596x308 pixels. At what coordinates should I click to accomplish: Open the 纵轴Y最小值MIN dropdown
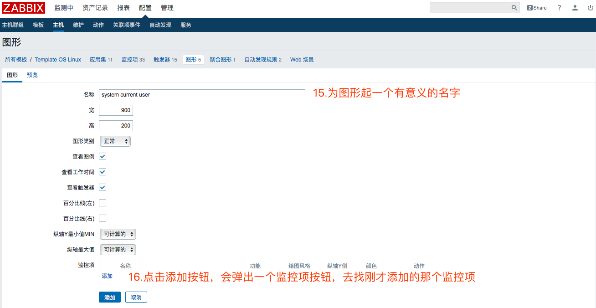tap(118, 234)
